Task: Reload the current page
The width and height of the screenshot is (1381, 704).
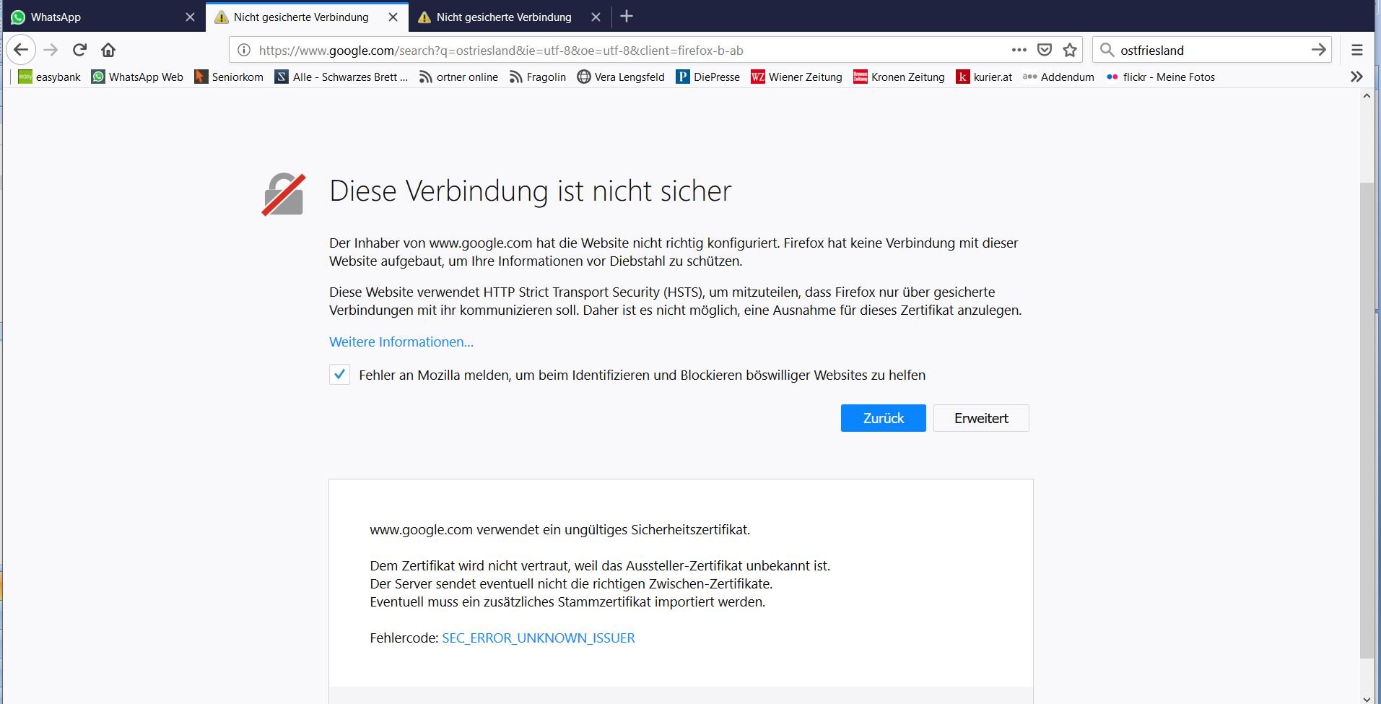Action: coord(79,50)
